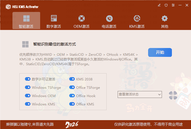Open the 数字激活 digital activation tab
The height and width of the screenshot is (129, 191).
pyautogui.click(x=54, y=21)
